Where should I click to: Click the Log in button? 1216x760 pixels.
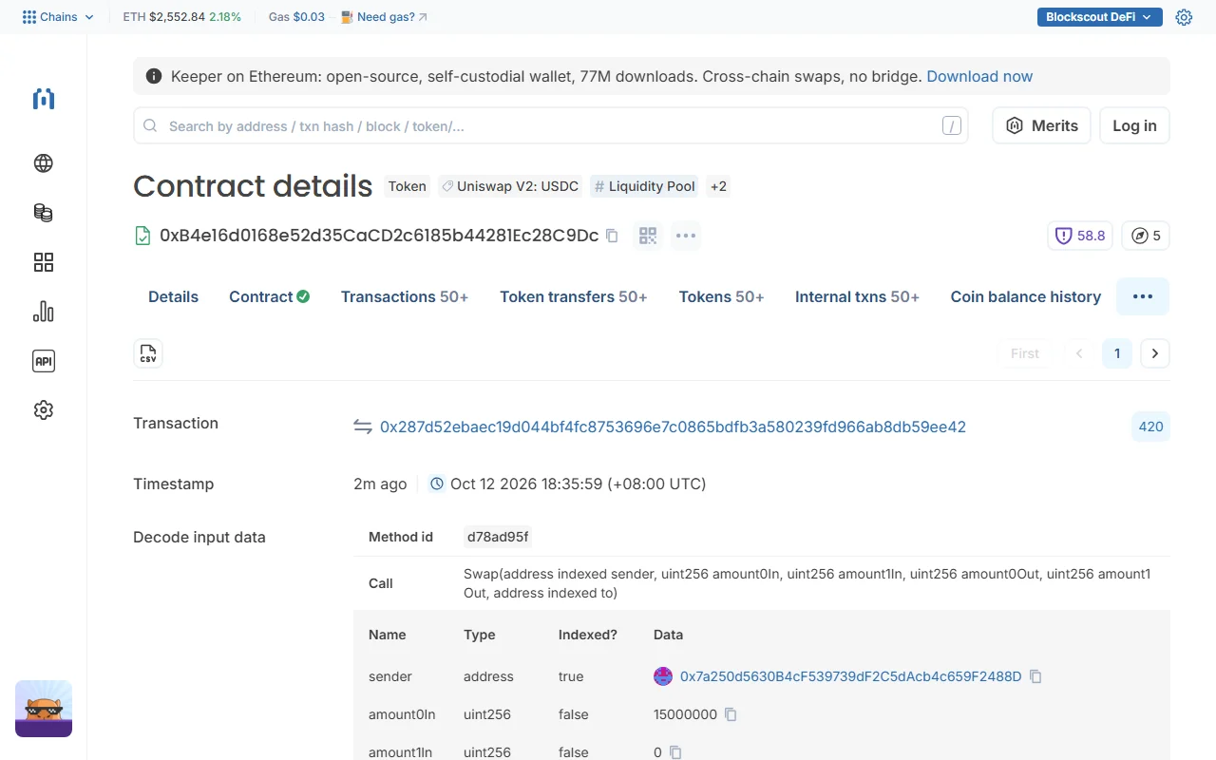(1134, 125)
